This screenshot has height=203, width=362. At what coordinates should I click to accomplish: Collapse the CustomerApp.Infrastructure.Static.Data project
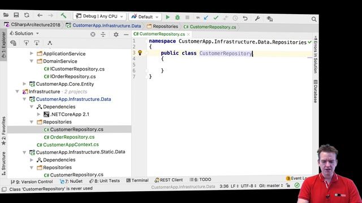(x=24, y=152)
